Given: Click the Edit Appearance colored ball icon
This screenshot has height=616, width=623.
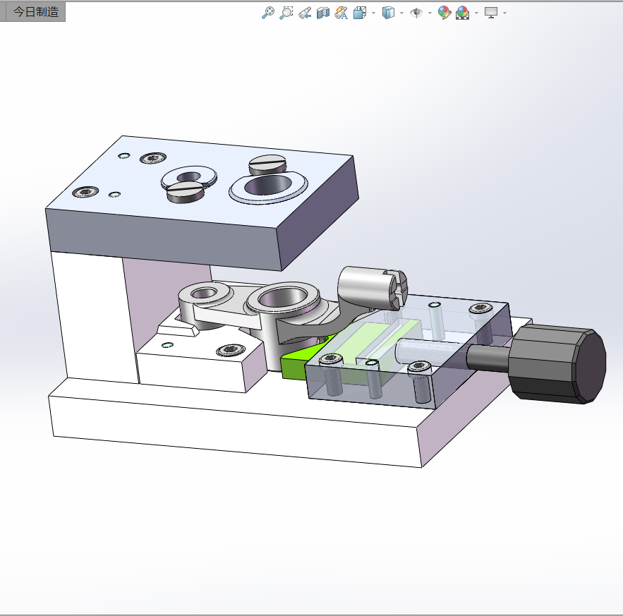Looking at the screenshot, I should [443, 12].
